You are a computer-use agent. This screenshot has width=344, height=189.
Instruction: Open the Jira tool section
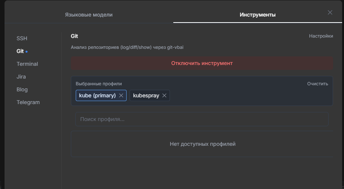(x=21, y=77)
